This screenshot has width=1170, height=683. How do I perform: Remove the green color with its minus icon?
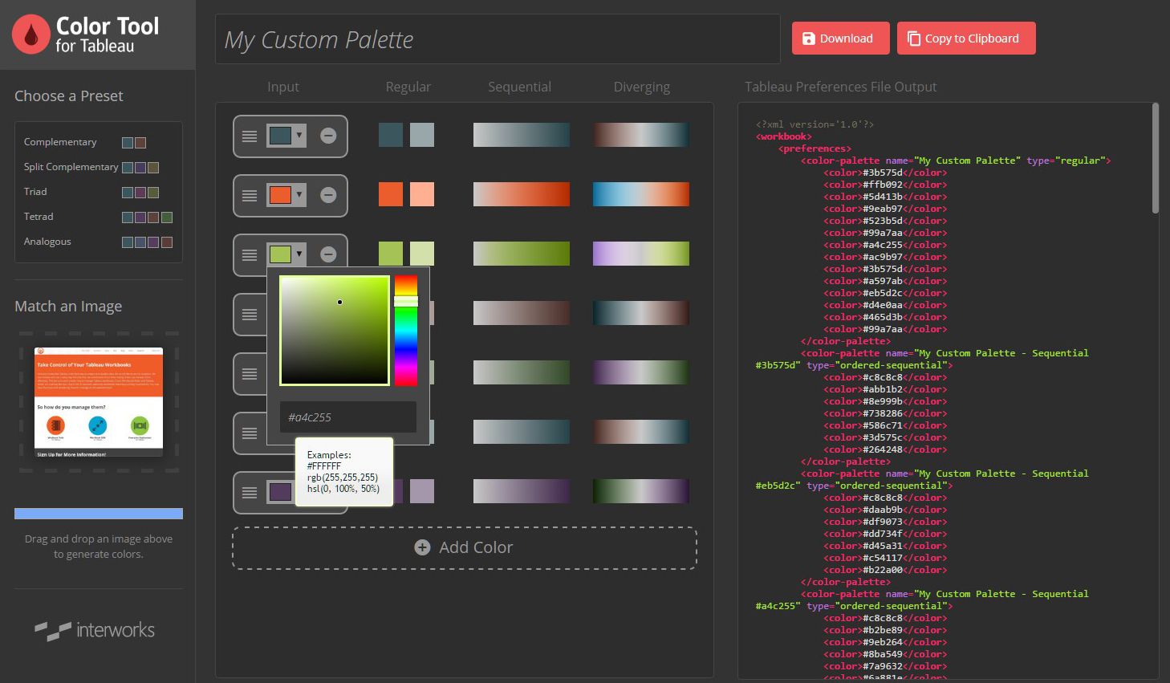(x=328, y=254)
